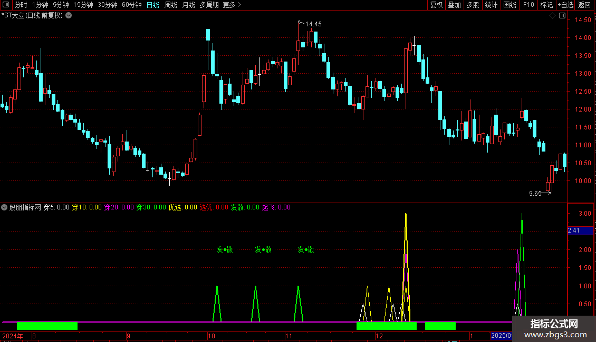
Task: Click month 9 on the time axis
Action: coord(129,336)
